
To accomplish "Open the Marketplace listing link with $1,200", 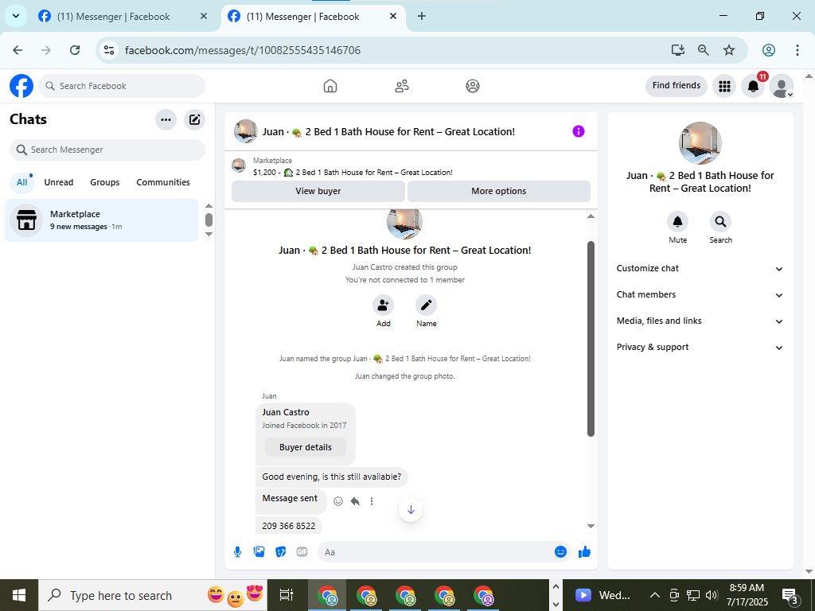I will [x=353, y=172].
